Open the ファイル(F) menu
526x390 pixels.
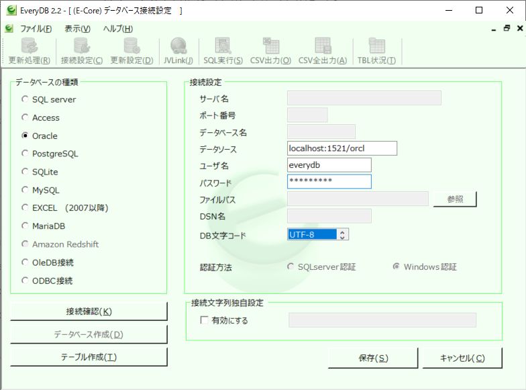[x=36, y=29]
